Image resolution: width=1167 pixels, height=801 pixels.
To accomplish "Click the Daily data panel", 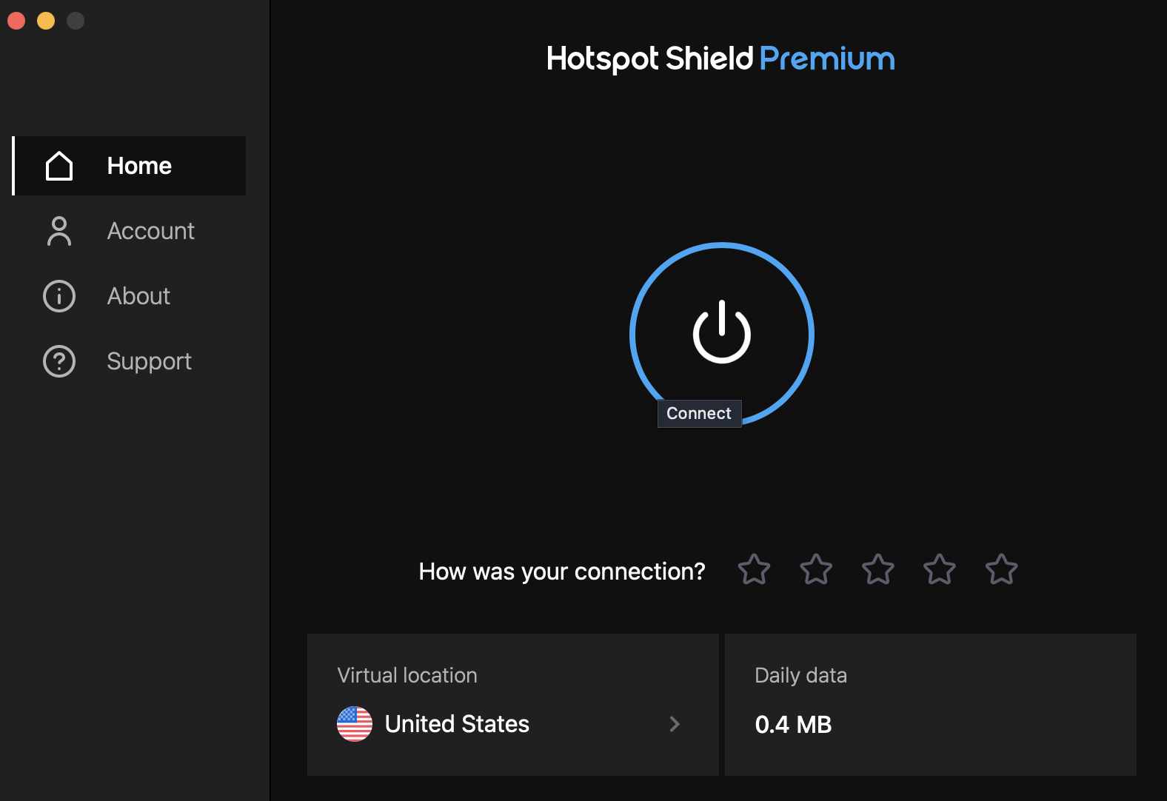I will click(931, 705).
